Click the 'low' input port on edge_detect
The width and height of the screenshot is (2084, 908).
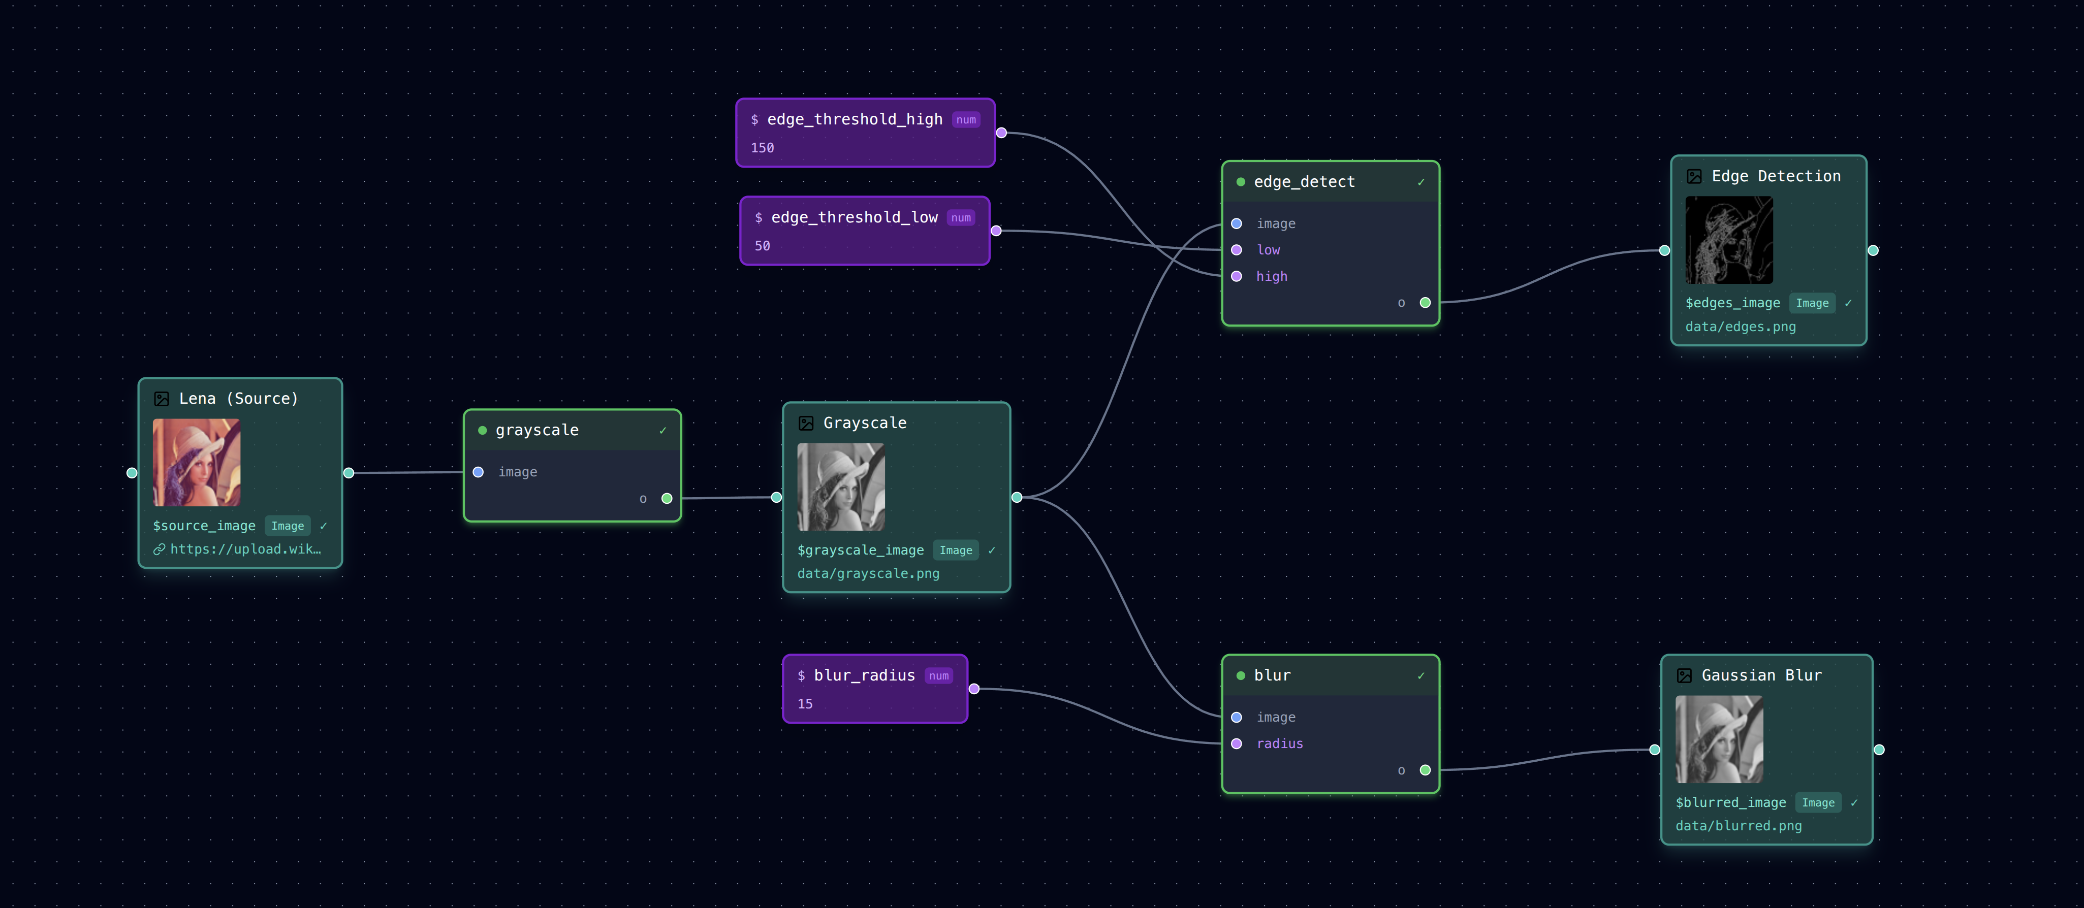coord(1236,250)
